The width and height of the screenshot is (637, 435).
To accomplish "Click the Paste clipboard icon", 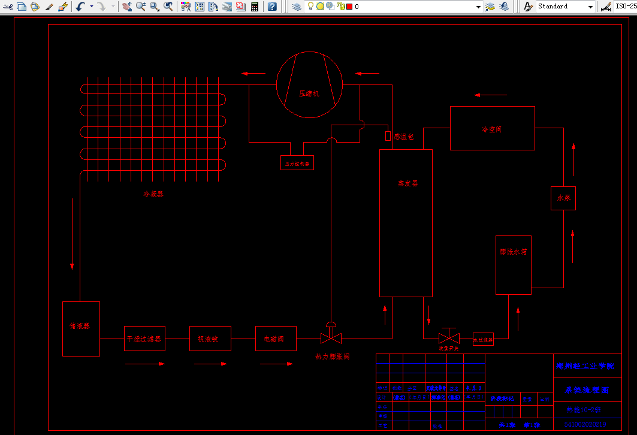I will coord(35,7).
